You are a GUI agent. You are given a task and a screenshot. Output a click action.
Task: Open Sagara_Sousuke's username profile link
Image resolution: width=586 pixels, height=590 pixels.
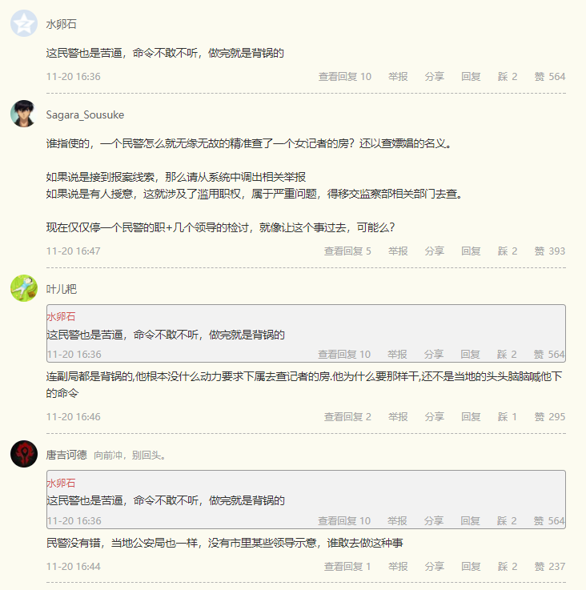85,114
